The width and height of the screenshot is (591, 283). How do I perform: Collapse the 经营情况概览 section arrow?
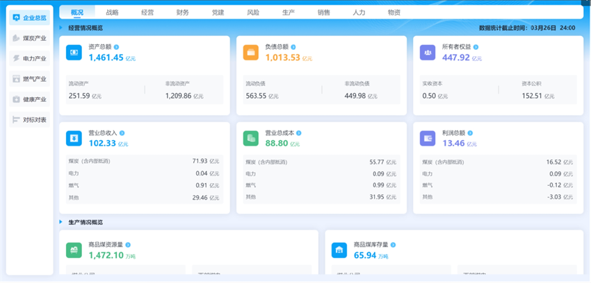click(61, 28)
